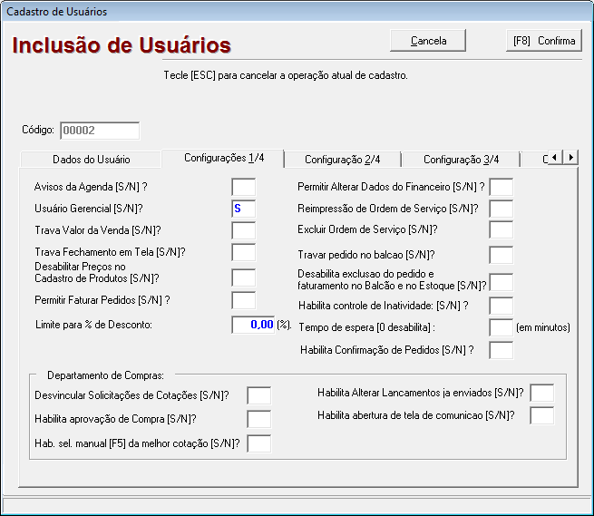Switch to the Dados do Usuário tab
The image size is (594, 516).
(91, 160)
